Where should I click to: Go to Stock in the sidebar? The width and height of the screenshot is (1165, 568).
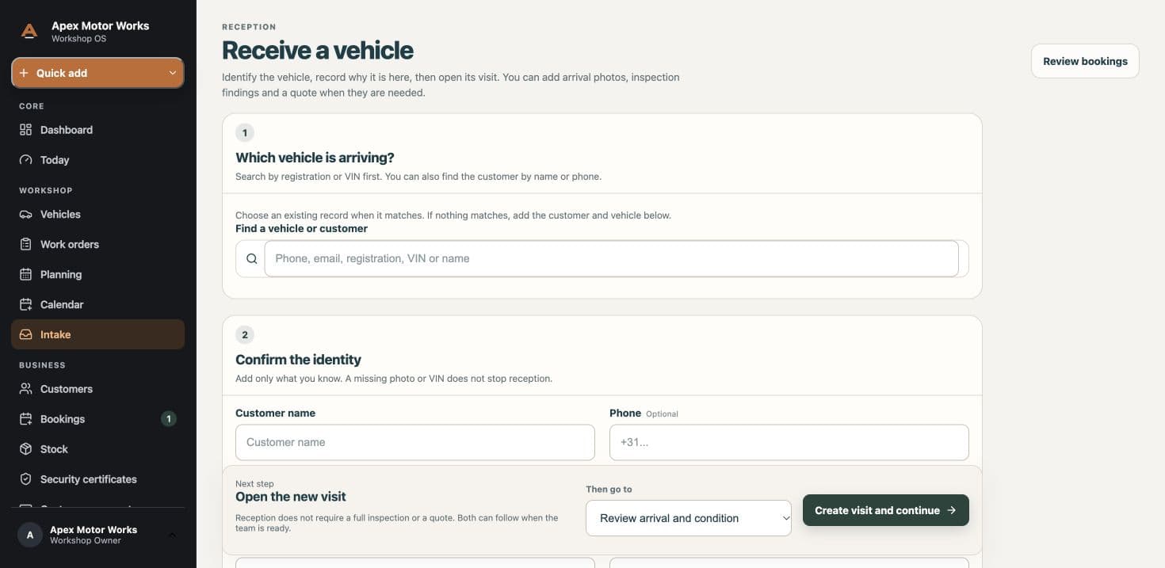click(97, 449)
